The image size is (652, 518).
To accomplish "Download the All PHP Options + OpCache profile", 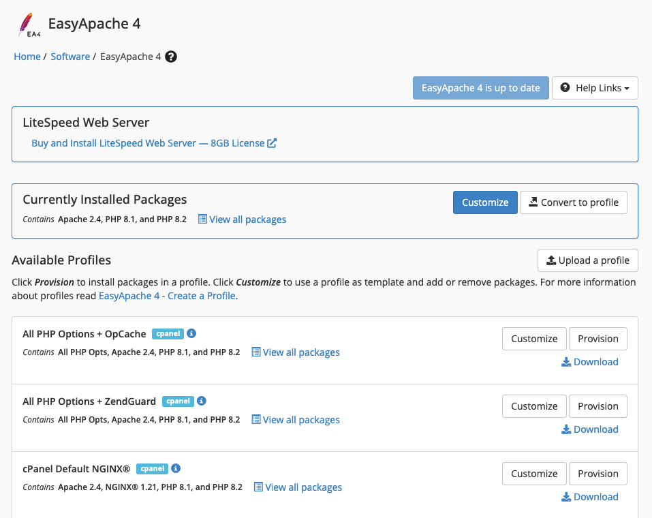I will pos(589,362).
